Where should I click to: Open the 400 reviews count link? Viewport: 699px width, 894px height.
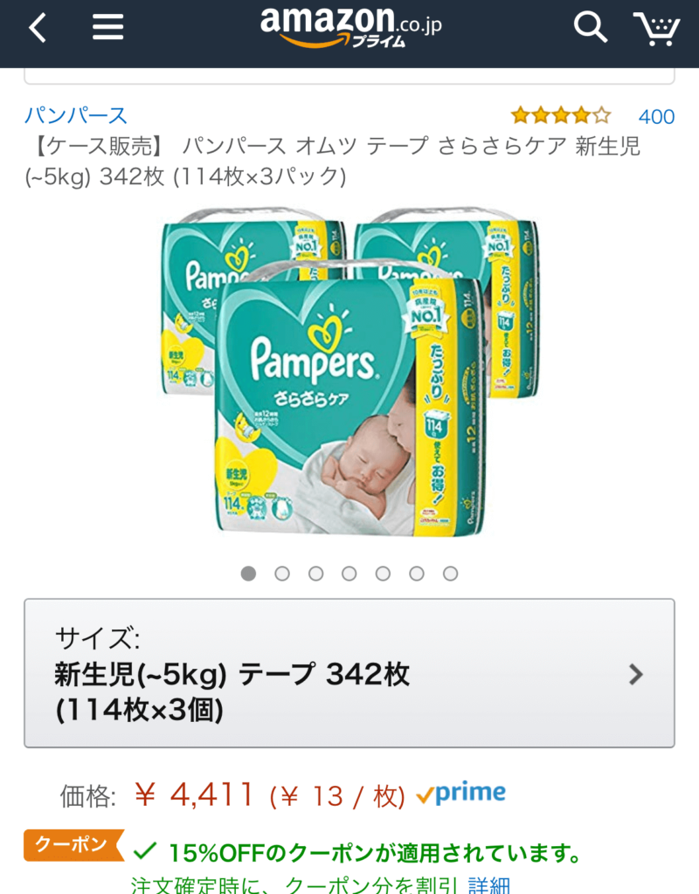(x=656, y=117)
